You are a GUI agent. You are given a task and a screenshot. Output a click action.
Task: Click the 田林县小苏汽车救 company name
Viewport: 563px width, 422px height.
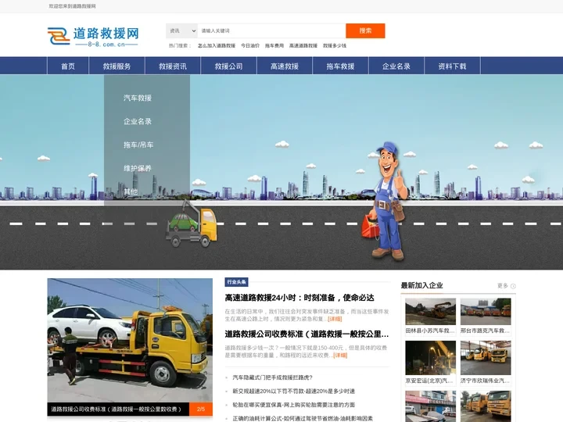pyautogui.click(x=430, y=331)
